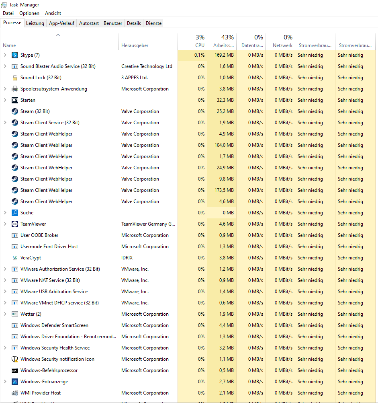
Task: Select the Sound Lock (32 Bit) row
Action: (188, 78)
